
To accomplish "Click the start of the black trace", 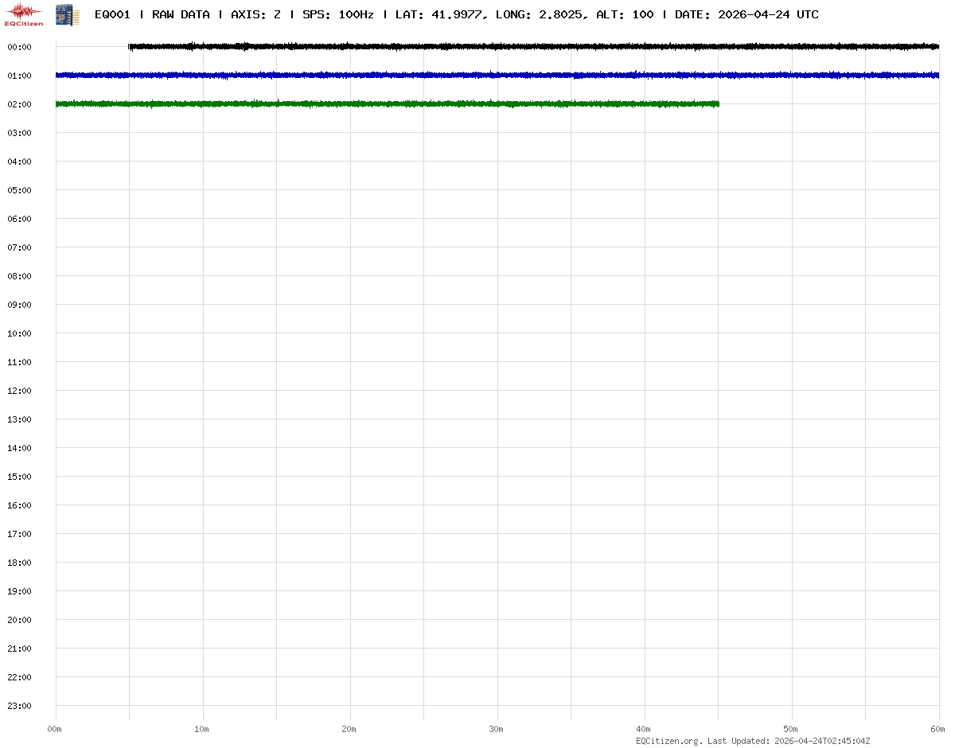I will (x=131, y=47).
